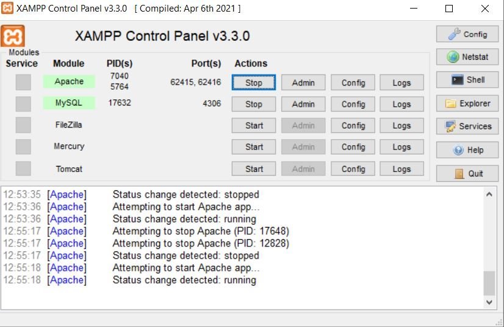Open the FileZilla module's Config menu
Screen dimensions: 504x327
pos(353,126)
